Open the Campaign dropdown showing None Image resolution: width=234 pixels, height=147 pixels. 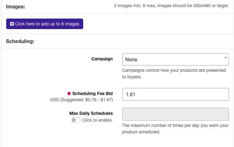(x=176, y=59)
